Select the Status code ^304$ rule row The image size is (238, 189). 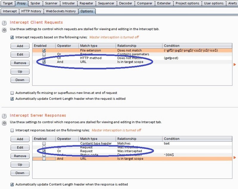coord(132,155)
